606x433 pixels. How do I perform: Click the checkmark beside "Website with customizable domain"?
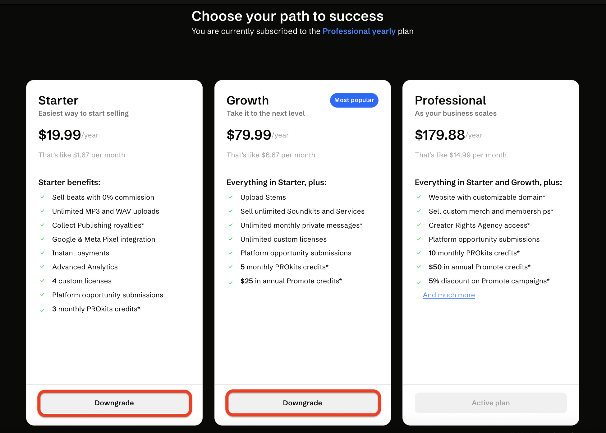coord(419,197)
